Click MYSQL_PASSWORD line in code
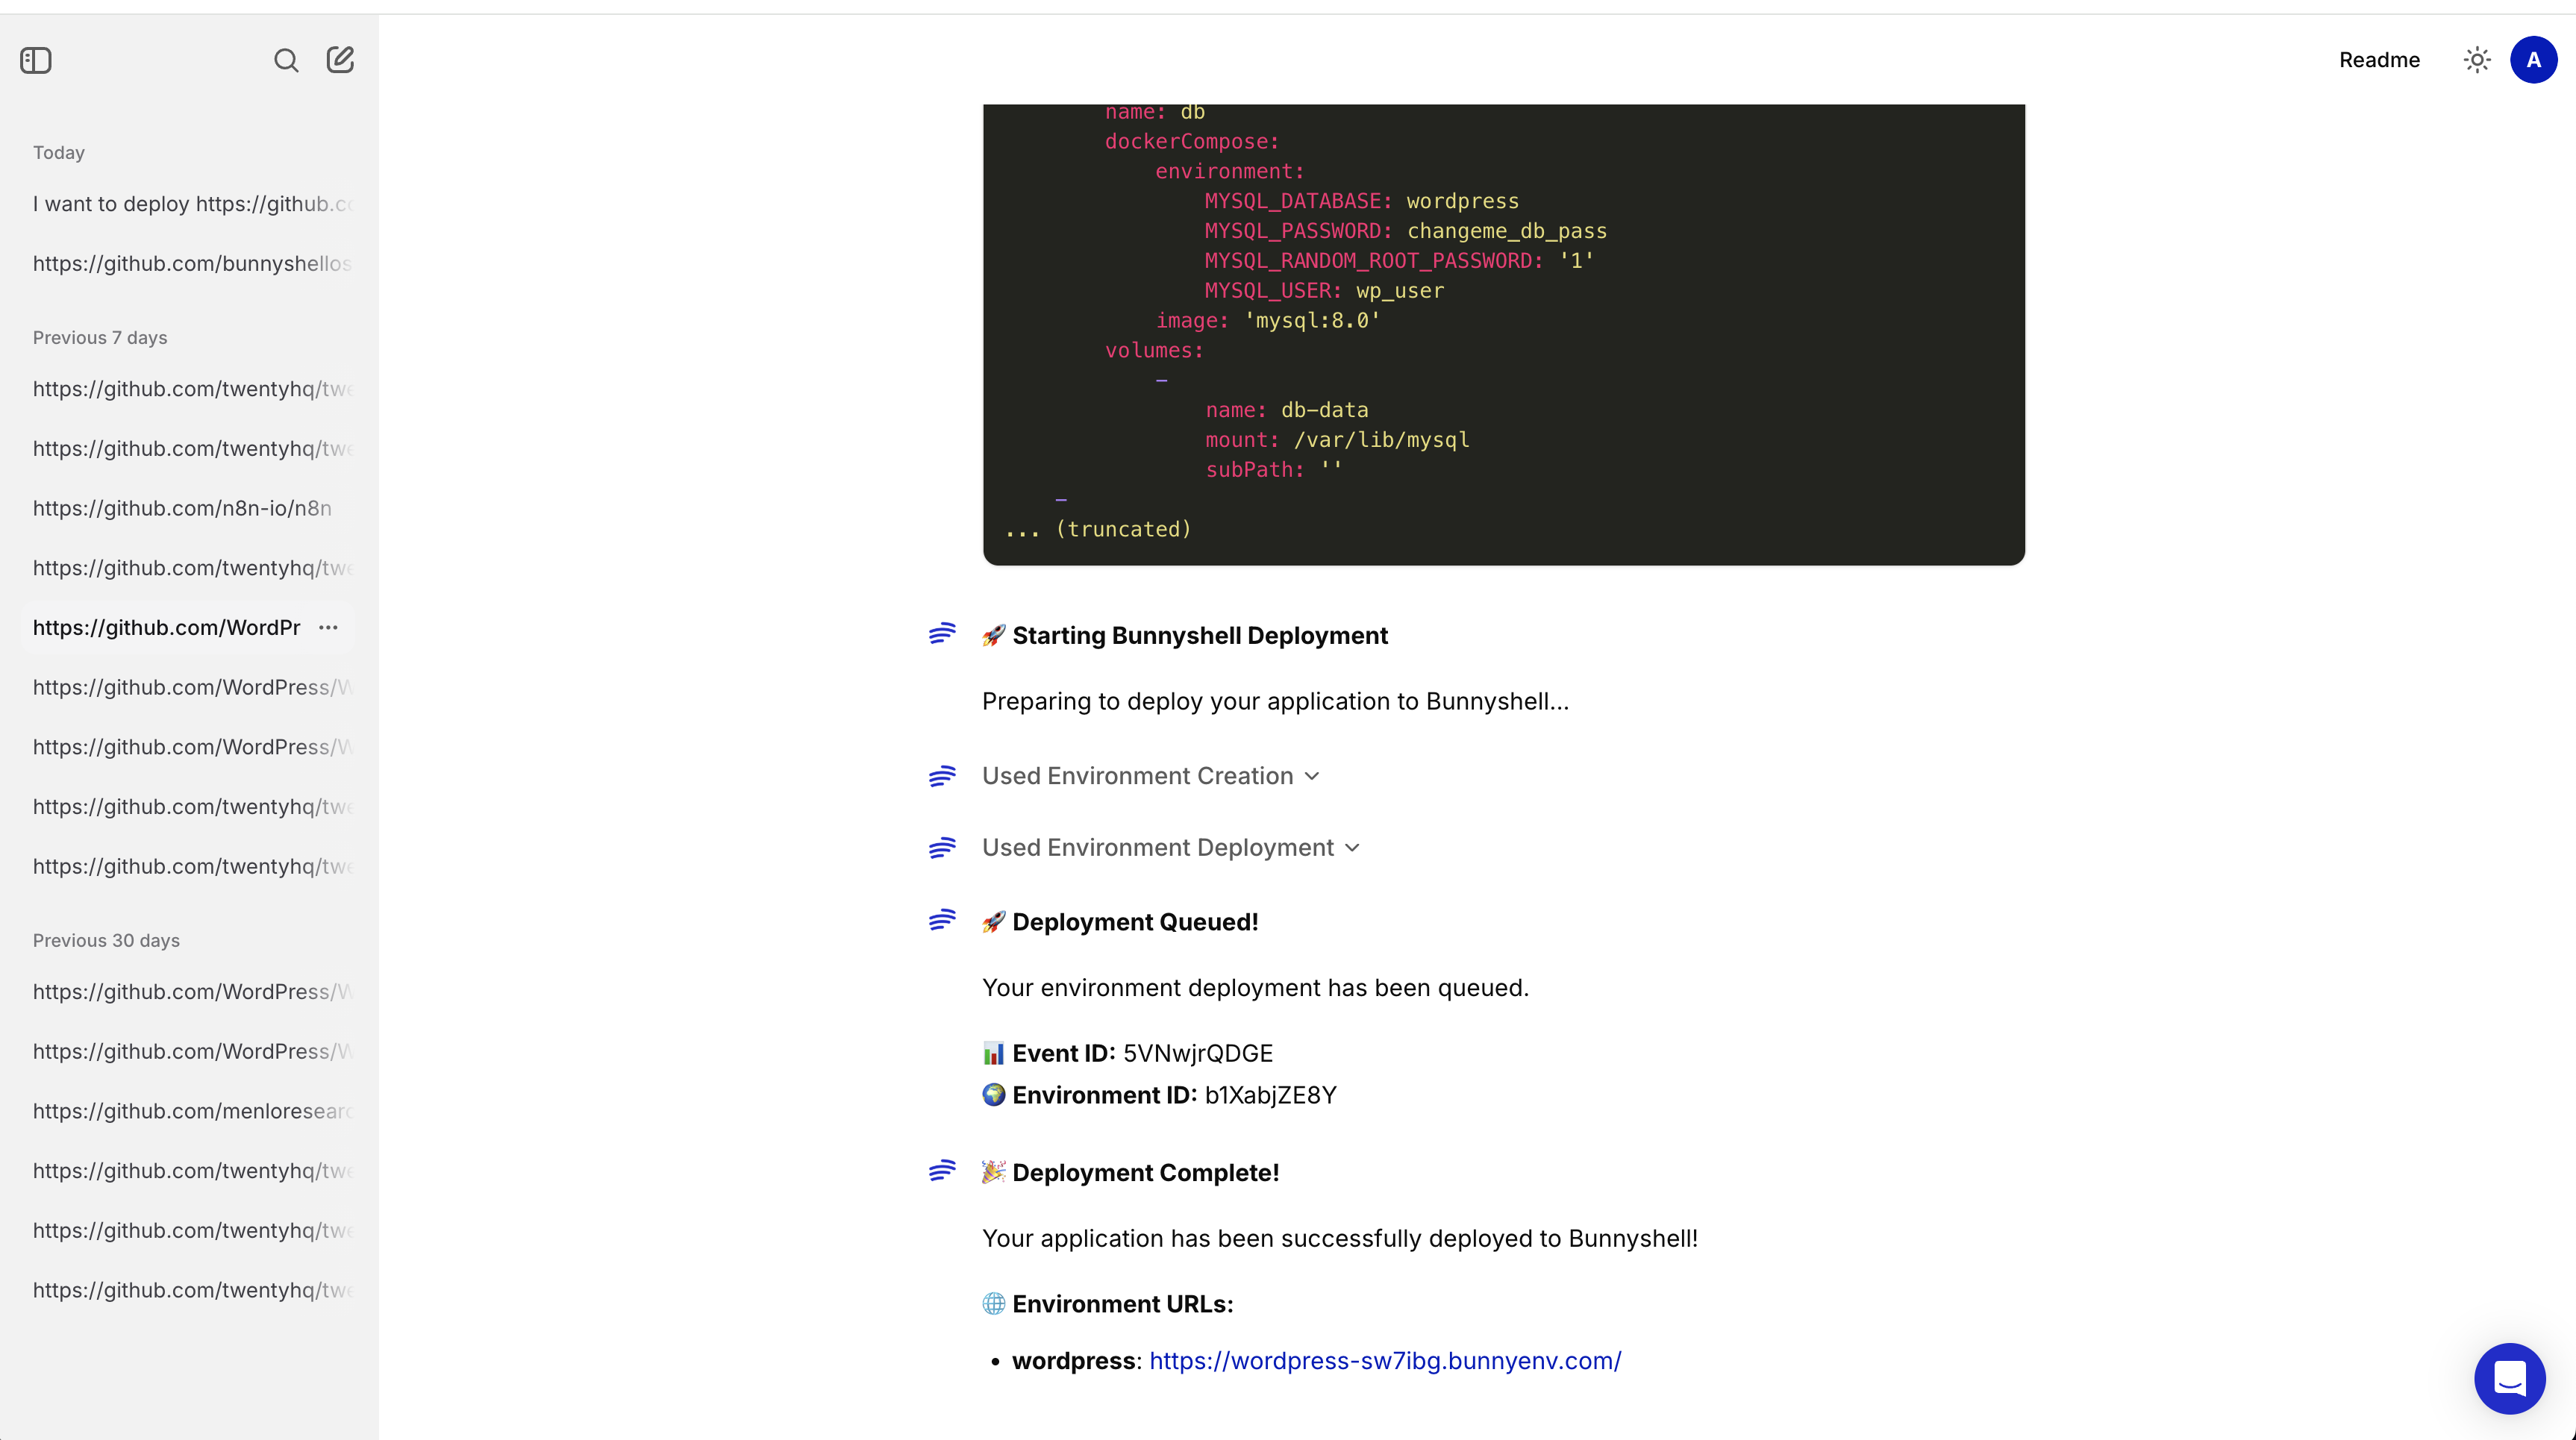 coord(1405,231)
